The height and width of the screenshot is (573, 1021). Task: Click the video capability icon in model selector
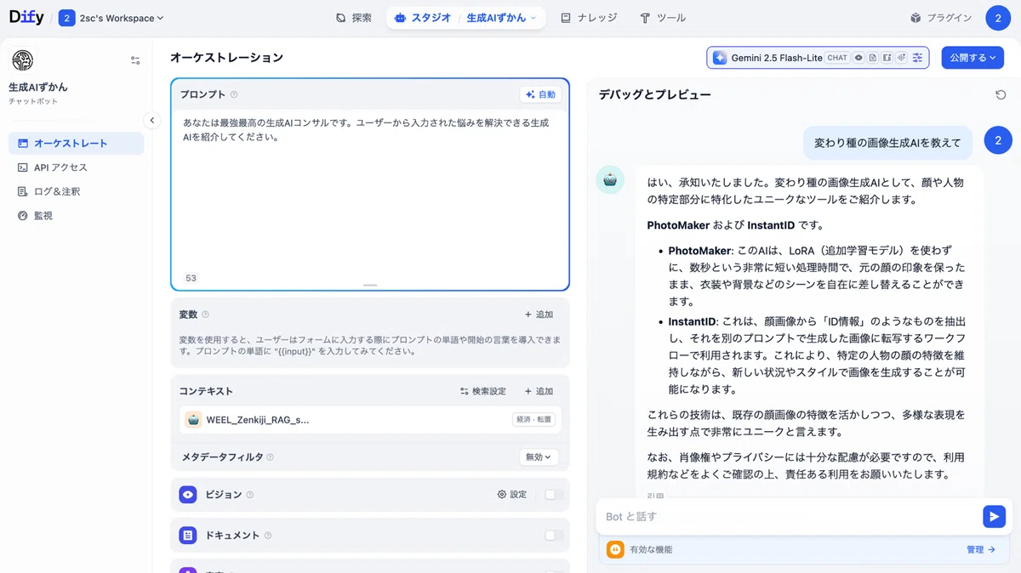tap(887, 58)
